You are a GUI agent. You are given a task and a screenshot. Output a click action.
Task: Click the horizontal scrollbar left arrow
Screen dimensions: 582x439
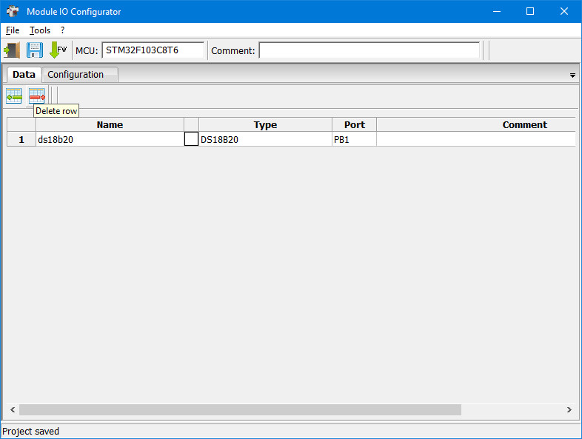[x=13, y=409]
